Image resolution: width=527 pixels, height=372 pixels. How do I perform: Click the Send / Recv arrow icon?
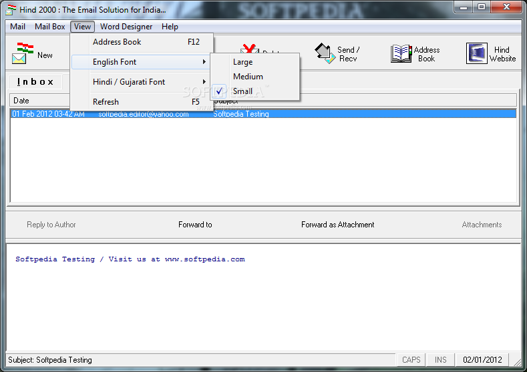pyautogui.click(x=325, y=53)
